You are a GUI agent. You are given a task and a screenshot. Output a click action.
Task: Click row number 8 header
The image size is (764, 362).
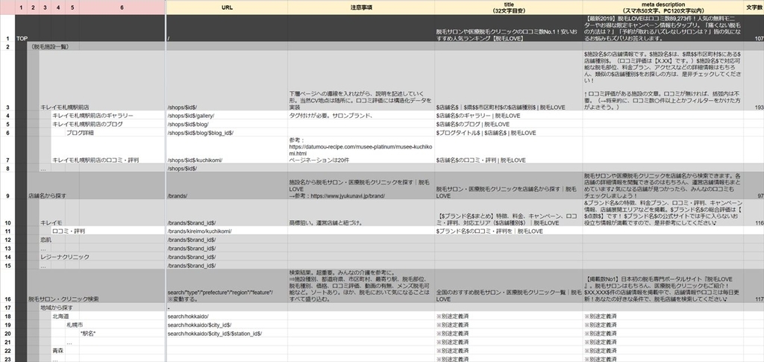[7, 168]
